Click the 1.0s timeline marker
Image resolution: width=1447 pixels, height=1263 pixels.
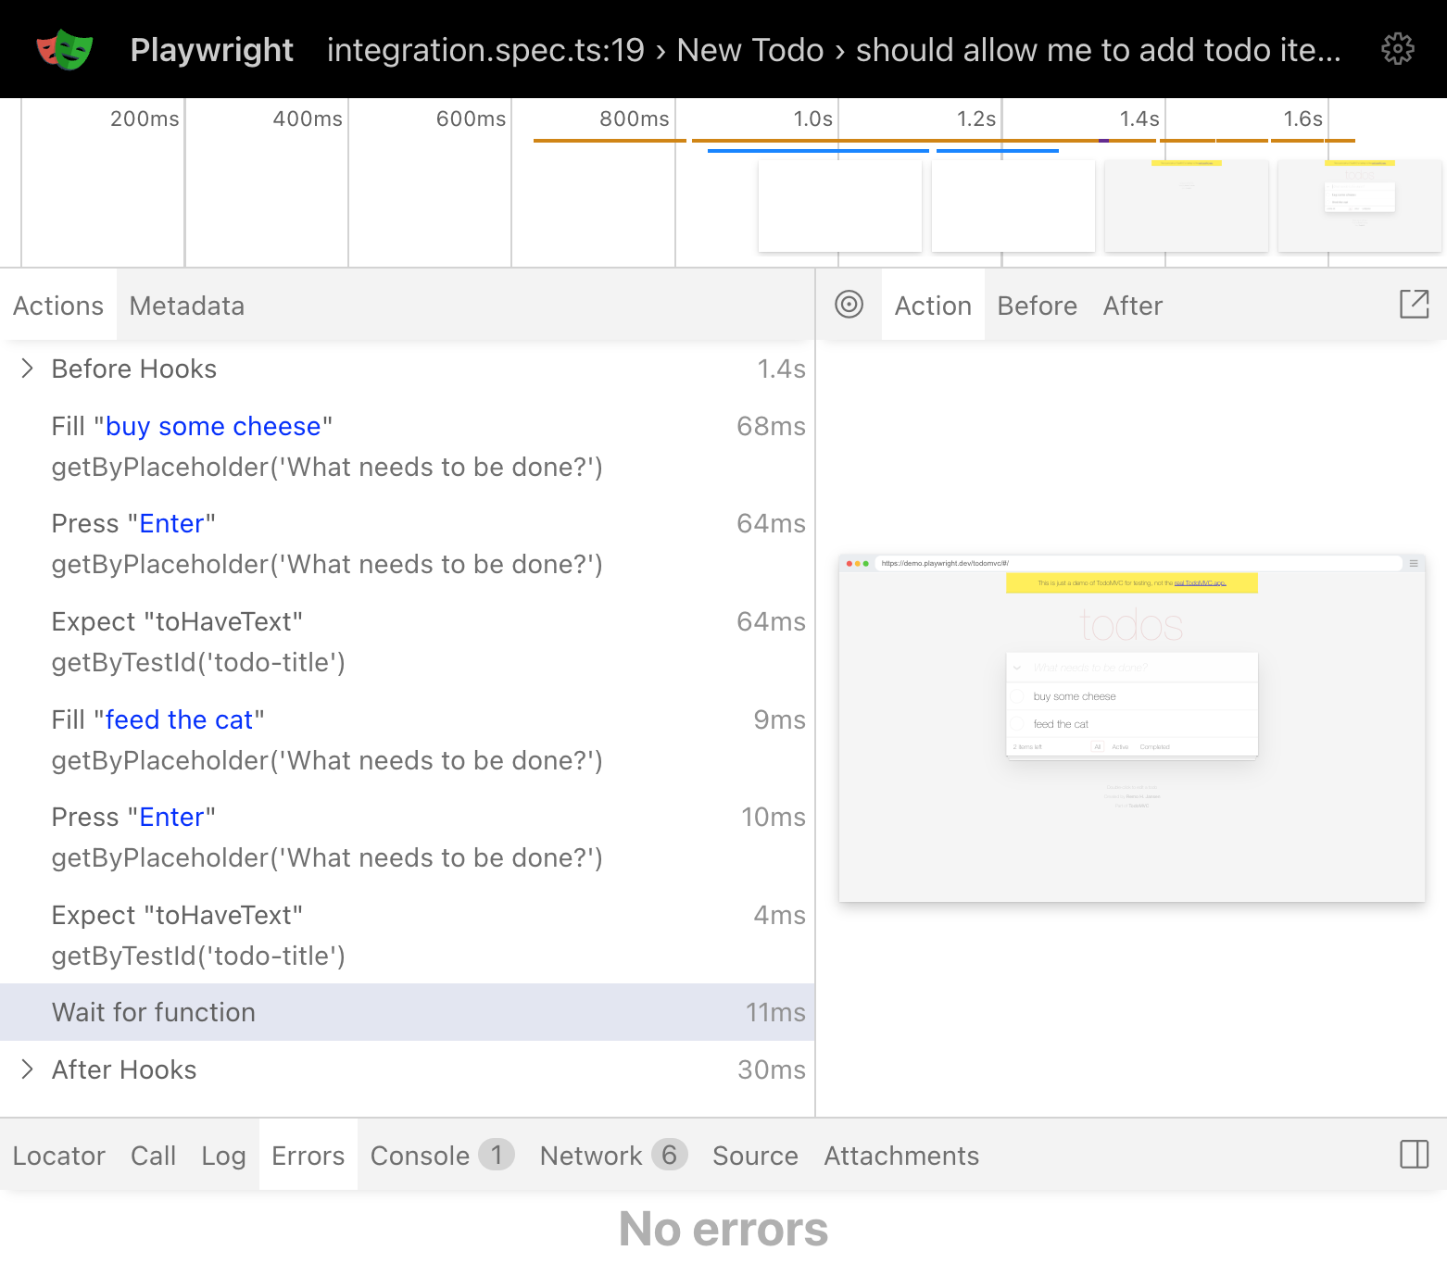click(x=812, y=119)
